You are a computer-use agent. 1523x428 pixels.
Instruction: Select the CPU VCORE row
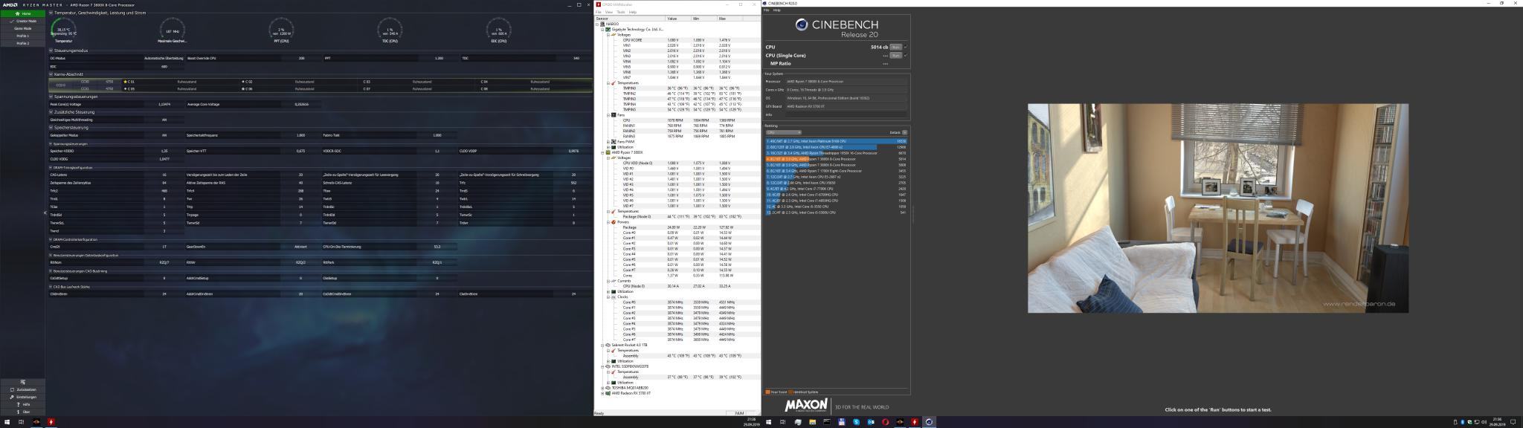pos(677,40)
